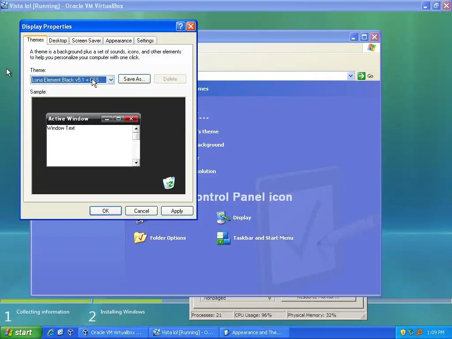Click the Folder Options link text
The image size is (452, 339).
168,238
